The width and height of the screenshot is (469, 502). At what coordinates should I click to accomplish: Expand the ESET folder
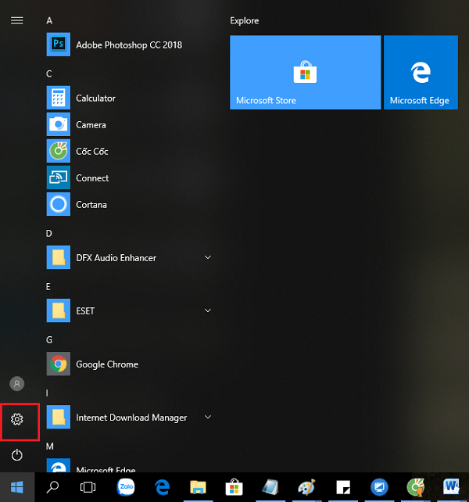(208, 311)
